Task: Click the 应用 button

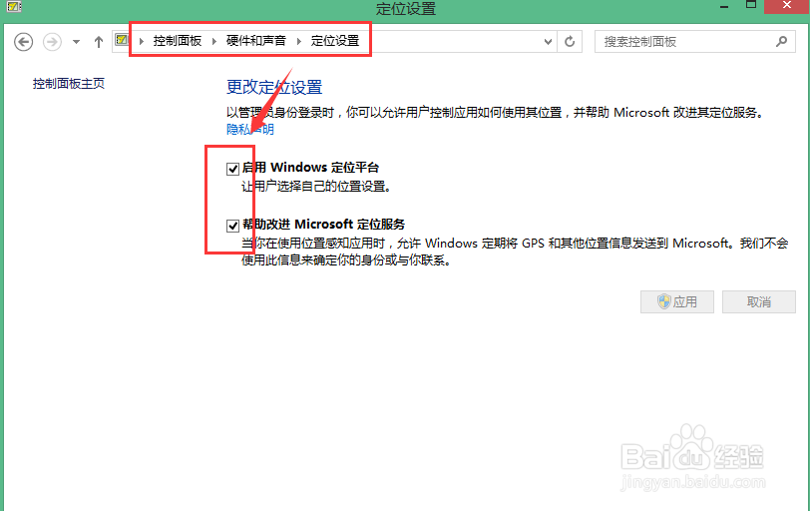Action: click(677, 301)
